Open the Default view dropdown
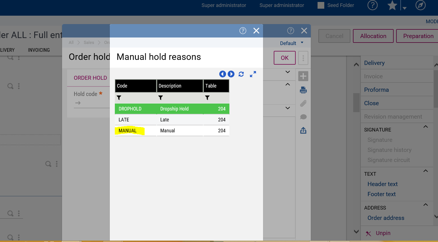 click(292, 43)
